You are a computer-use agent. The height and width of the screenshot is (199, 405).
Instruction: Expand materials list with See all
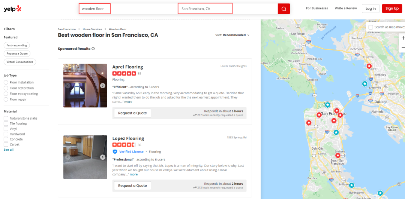coord(9,150)
